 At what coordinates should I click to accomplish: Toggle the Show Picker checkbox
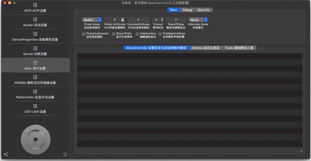coord(114,34)
